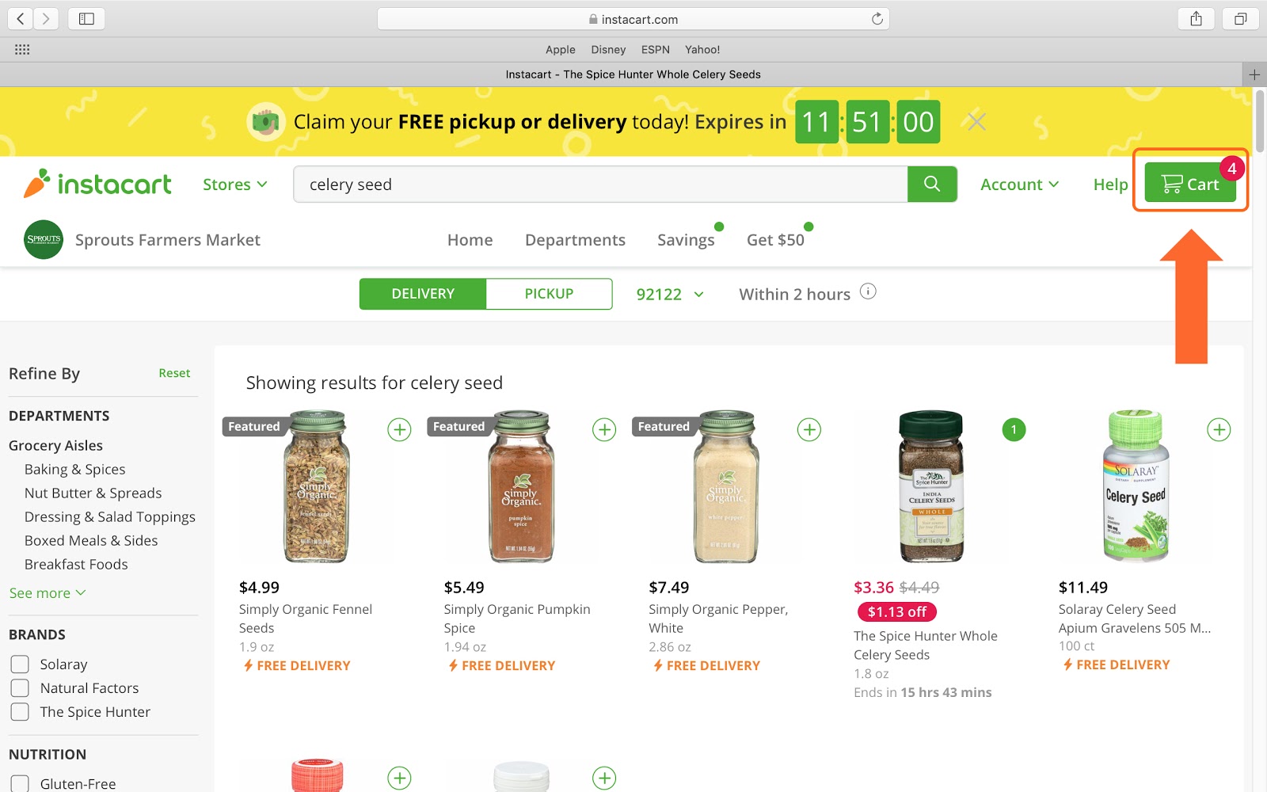Open the ESPN favorites bookmark
The height and width of the screenshot is (792, 1267).
pos(656,49)
